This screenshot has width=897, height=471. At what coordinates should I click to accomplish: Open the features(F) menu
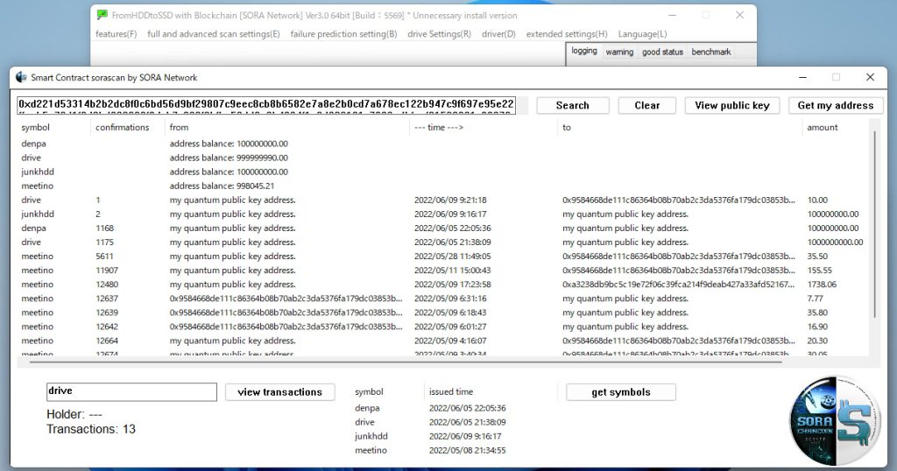coord(117,34)
